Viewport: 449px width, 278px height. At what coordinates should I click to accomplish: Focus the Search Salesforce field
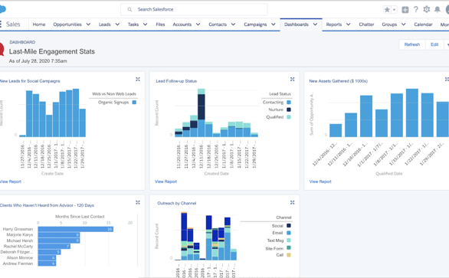(194, 9)
